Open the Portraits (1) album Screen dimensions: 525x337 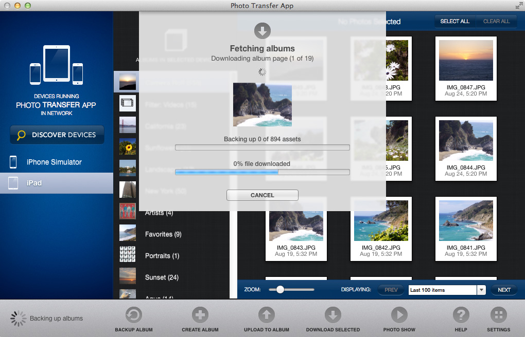(x=162, y=256)
